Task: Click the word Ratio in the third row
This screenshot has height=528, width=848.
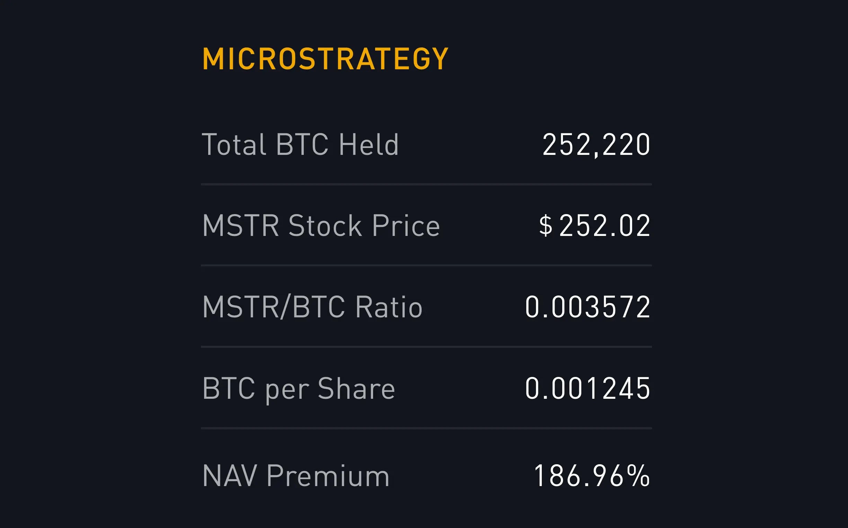Action: tap(389, 307)
